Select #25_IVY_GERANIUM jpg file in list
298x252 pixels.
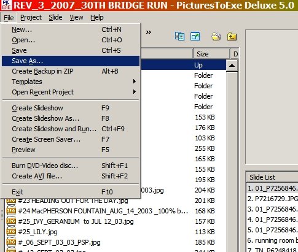point(76,221)
